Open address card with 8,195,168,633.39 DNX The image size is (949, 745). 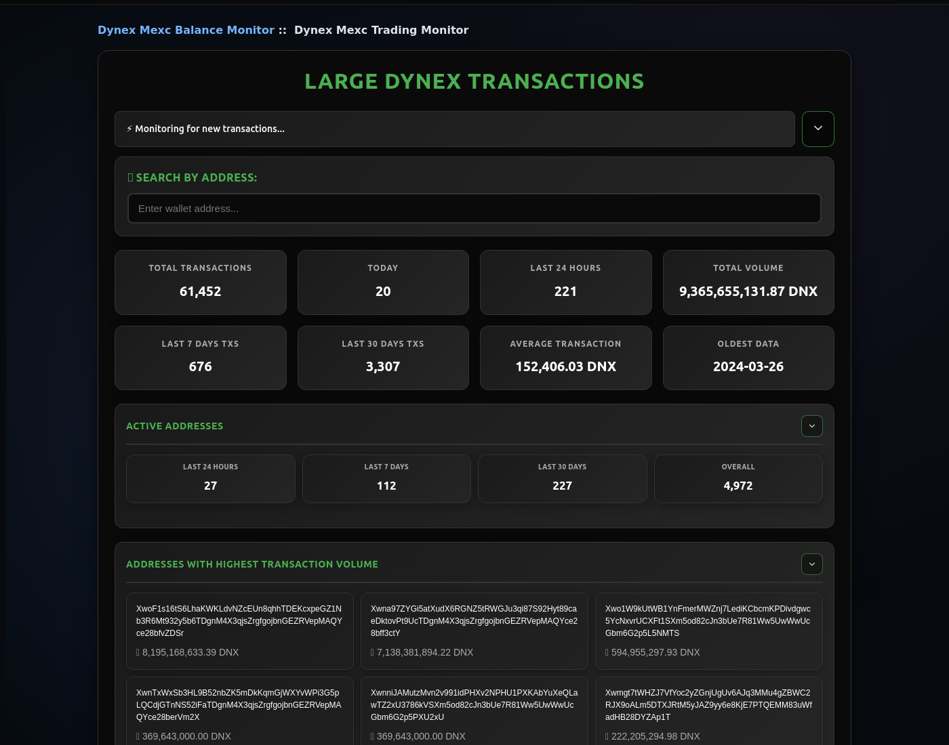pyautogui.click(x=240, y=631)
